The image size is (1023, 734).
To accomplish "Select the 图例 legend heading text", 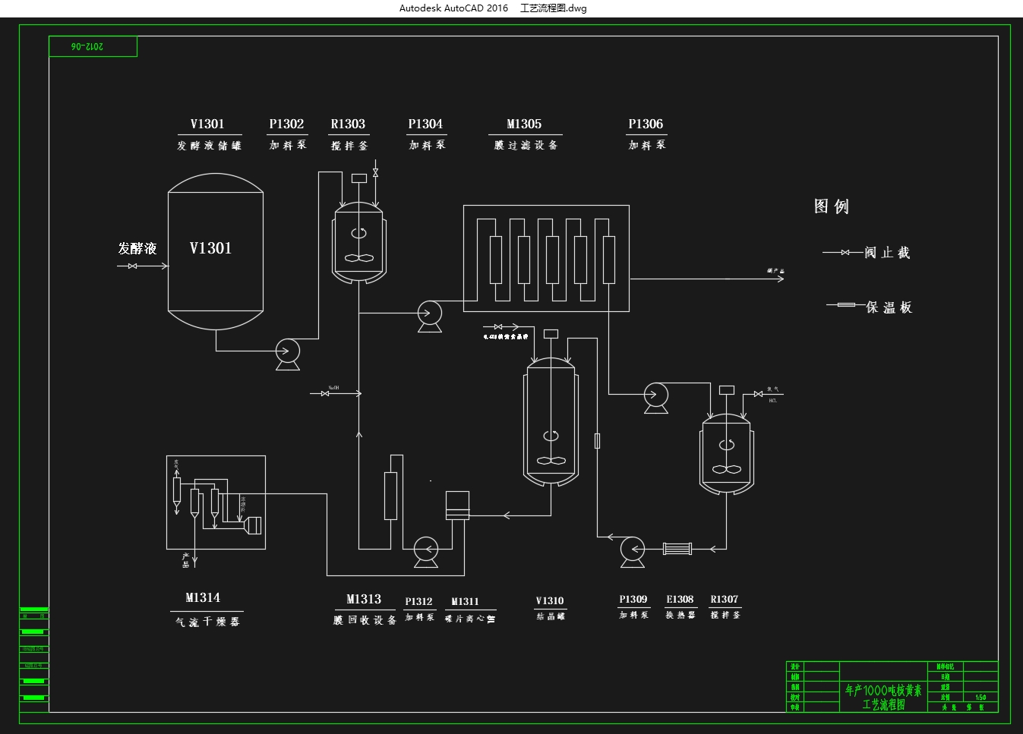I will click(x=832, y=206).
